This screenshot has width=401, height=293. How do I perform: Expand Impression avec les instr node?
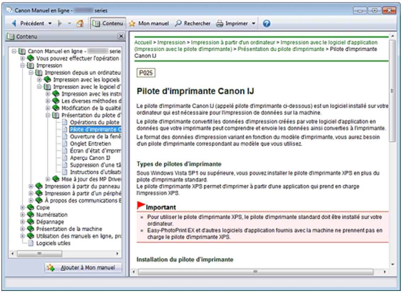(48, 94)
